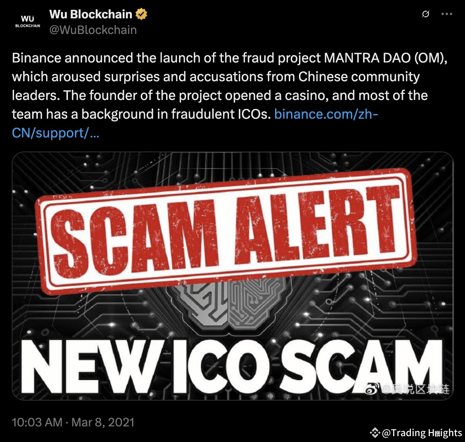The height and width of the screenshot is (442, 465).
Task: Click the slashed-circle Grok icon
Action: 426,14
